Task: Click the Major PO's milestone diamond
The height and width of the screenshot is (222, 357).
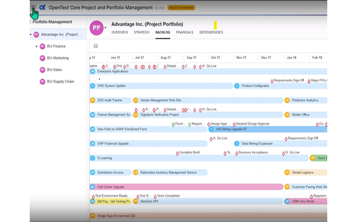Action: [309, 81]
